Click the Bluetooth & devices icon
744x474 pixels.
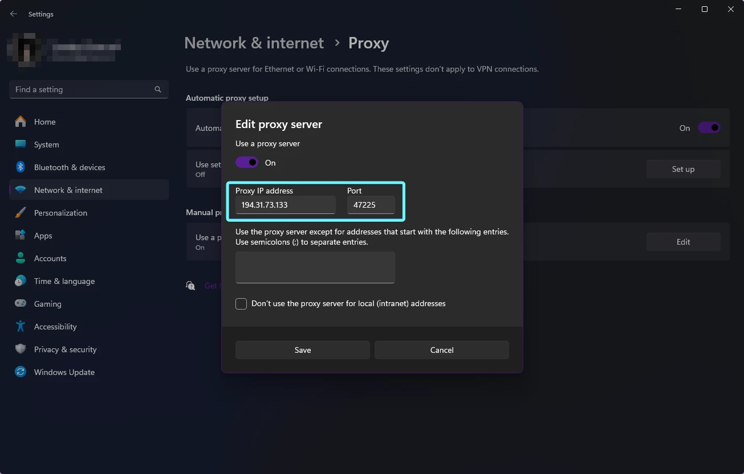point(21,167)
